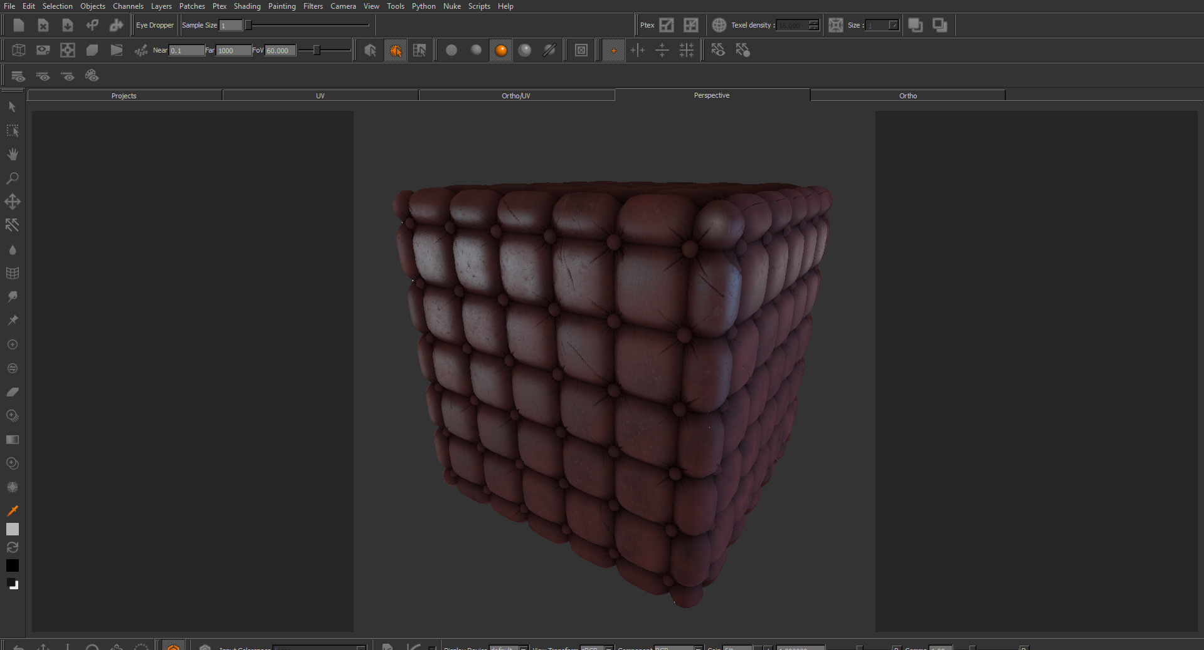Select the arrow Select tool in left toolbar

pos(12,107)
